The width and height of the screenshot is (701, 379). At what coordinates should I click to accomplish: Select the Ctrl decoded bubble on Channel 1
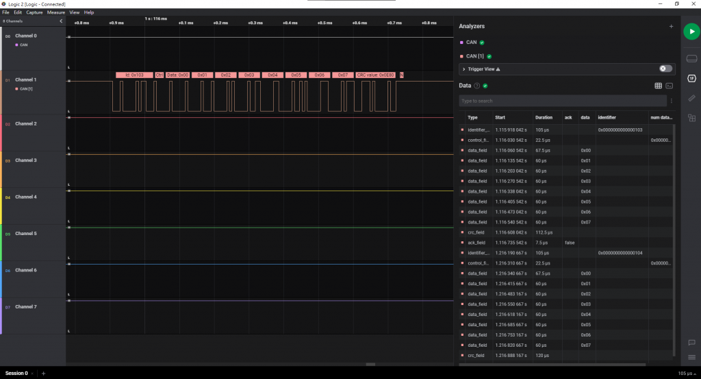159,75
